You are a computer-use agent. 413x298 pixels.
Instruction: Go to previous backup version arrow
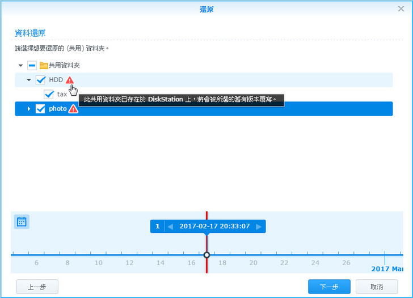[170, 227]
